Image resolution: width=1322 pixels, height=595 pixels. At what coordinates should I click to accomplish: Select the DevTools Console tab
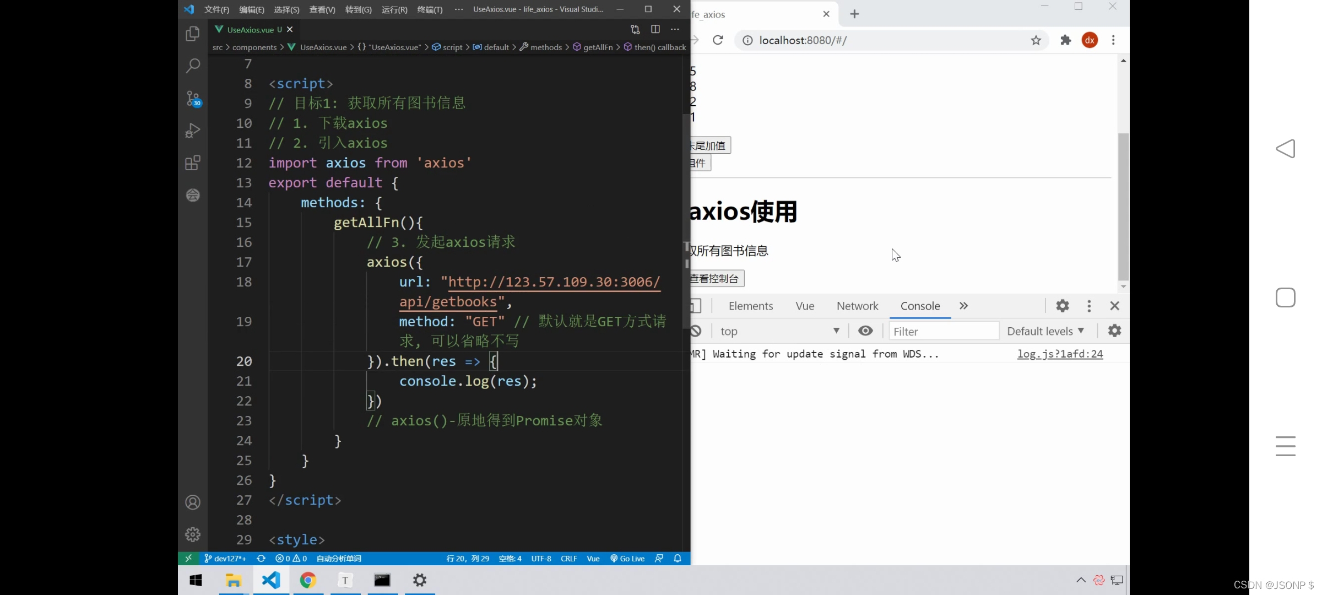tap(920, 306)
